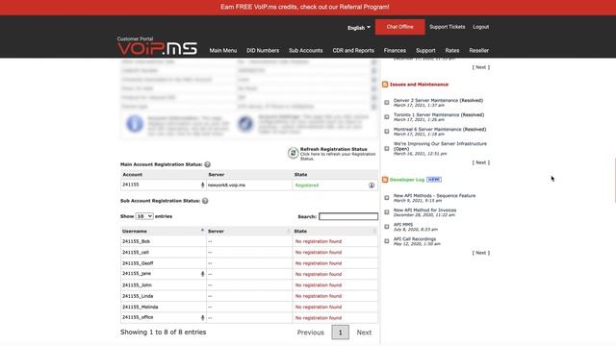Screen dimensions: 616x346
Task: Select the 241155_Geoff username cell
Action: click(163, 263)
